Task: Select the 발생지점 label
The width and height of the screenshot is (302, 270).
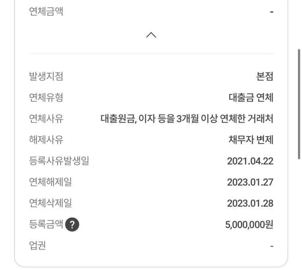Action: (46, 76)
